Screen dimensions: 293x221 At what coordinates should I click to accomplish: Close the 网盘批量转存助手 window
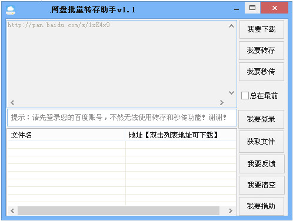coord(275,8)
